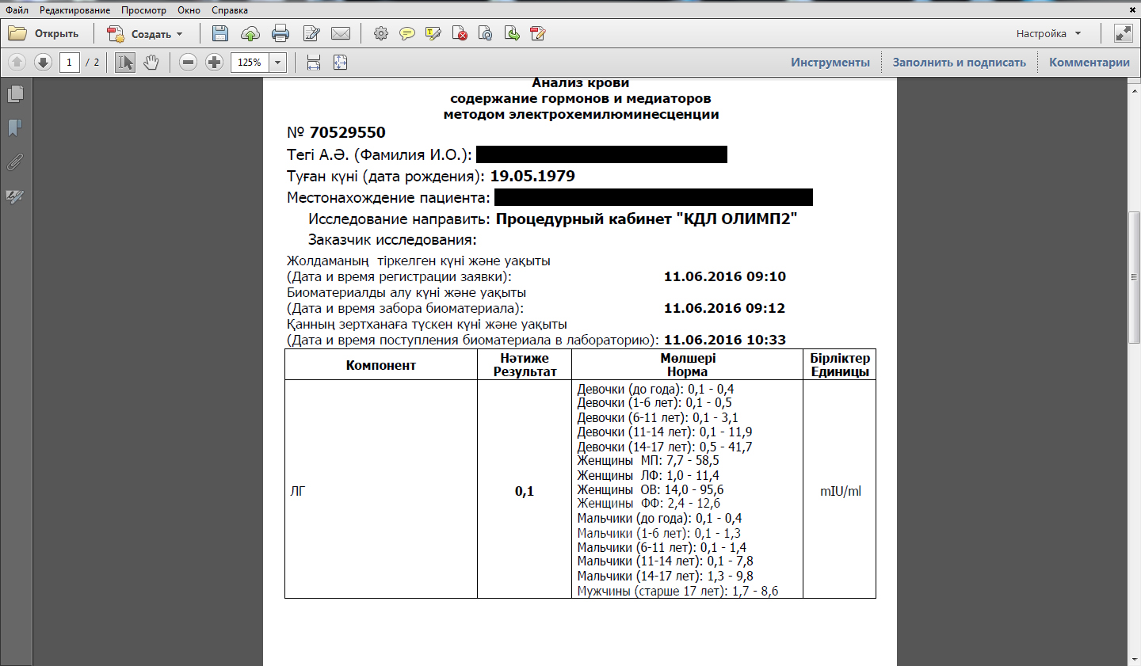
Task: Activate the text Selection cursor tool
Action: point(124,63)
